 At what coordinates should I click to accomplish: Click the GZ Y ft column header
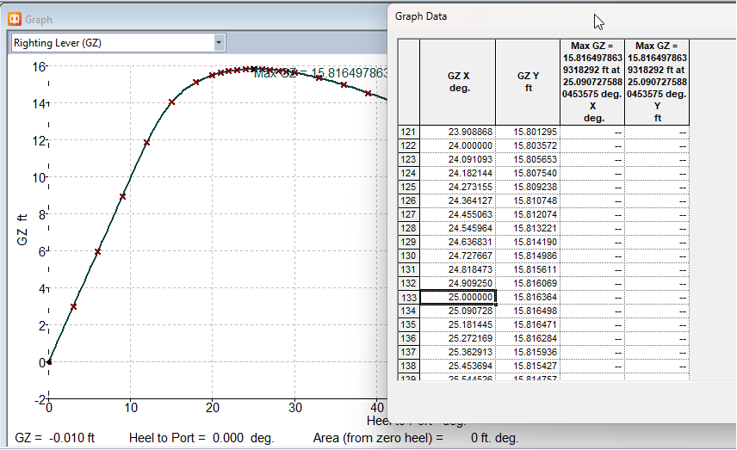[528, 83]
